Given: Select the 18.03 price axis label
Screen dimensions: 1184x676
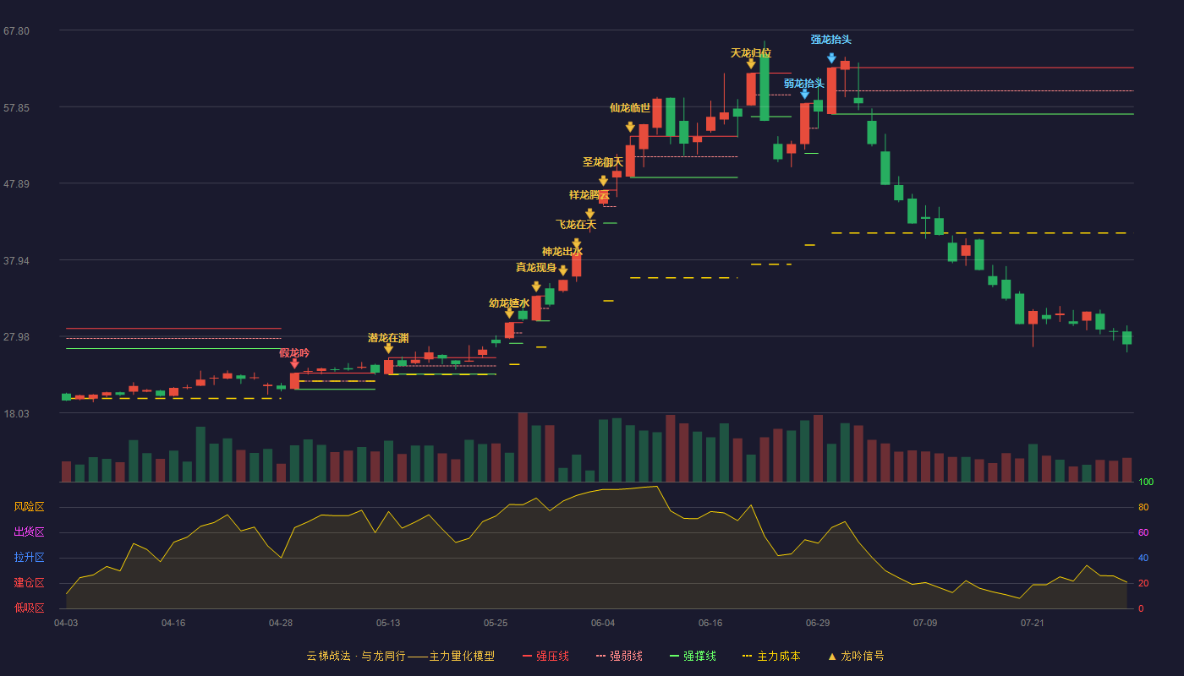Looking at the screenshot, I should click(16, 414).
